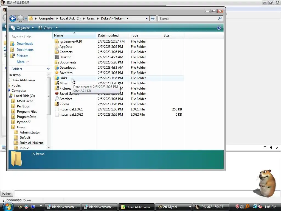Select Local Disk (C:) in tree

[24, 96]
